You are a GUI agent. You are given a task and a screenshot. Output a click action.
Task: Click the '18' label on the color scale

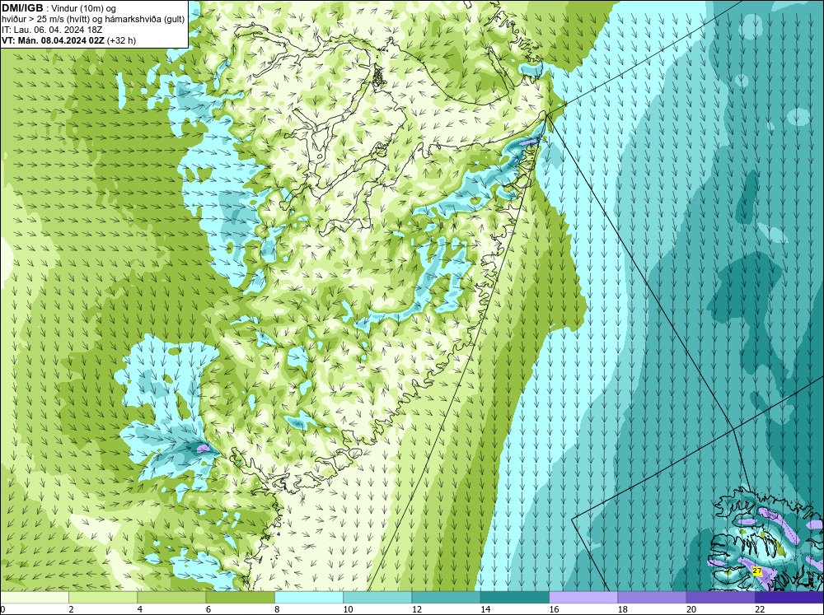(x=623, y=609)
